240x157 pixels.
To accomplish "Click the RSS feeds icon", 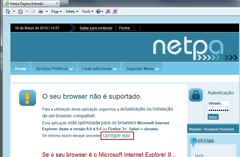I will pyautogui.click(x=20, y=12).
